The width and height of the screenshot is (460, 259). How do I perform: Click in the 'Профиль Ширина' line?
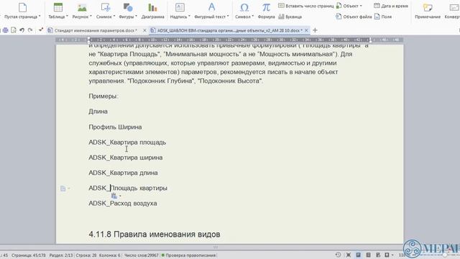pos(115,127)
